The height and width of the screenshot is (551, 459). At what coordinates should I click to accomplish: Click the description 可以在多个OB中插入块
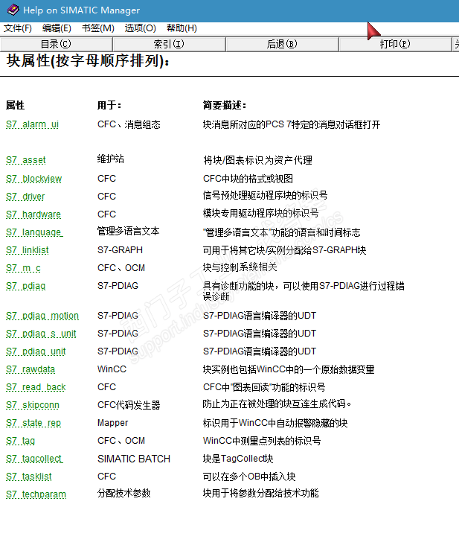click(249, 477)
